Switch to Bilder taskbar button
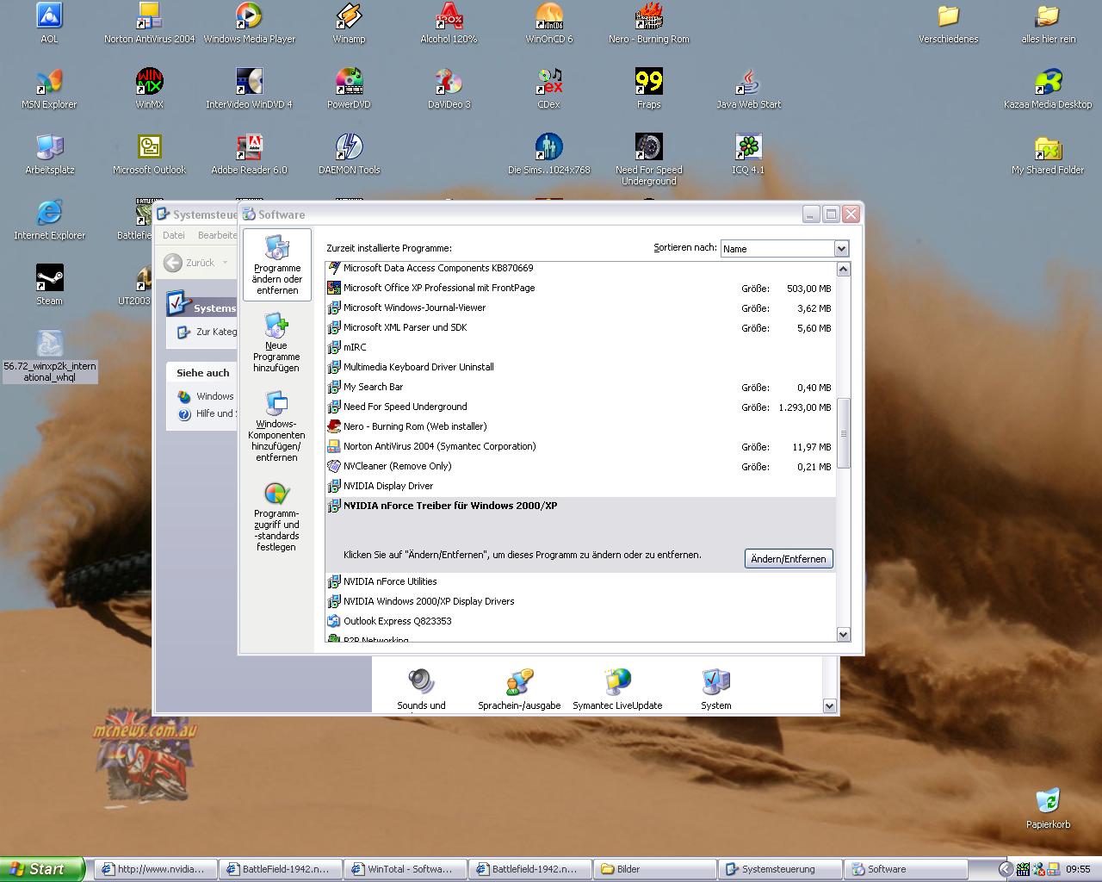1102x882 pixels. coord(655,869)
